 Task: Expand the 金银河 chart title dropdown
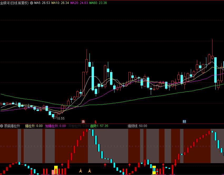point(32,3)
